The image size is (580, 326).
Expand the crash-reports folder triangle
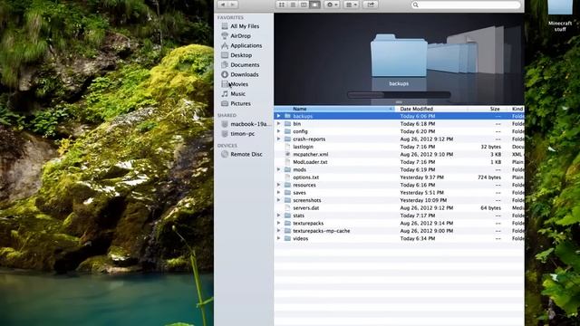[279, 139]
